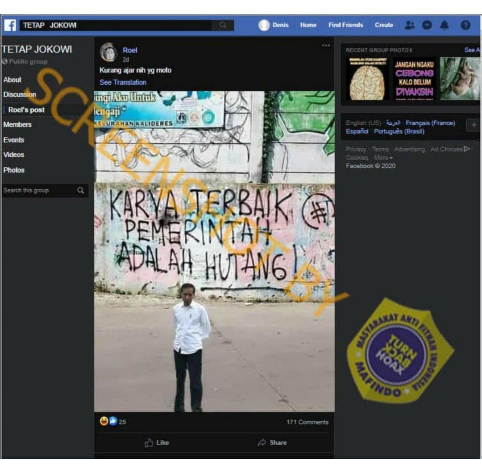Click the group search magnifier icon
Viewport: 482px width, 474px height.
[80, 190]
